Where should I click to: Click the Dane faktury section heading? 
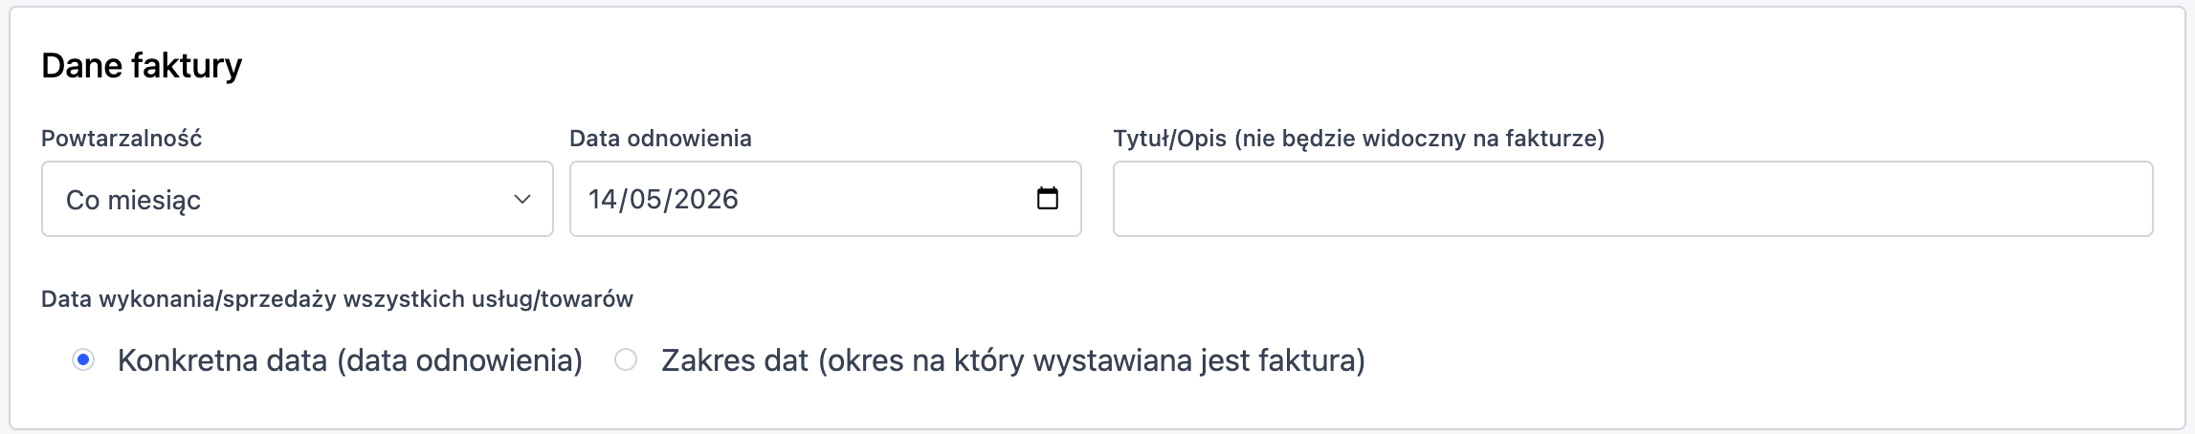142,65
